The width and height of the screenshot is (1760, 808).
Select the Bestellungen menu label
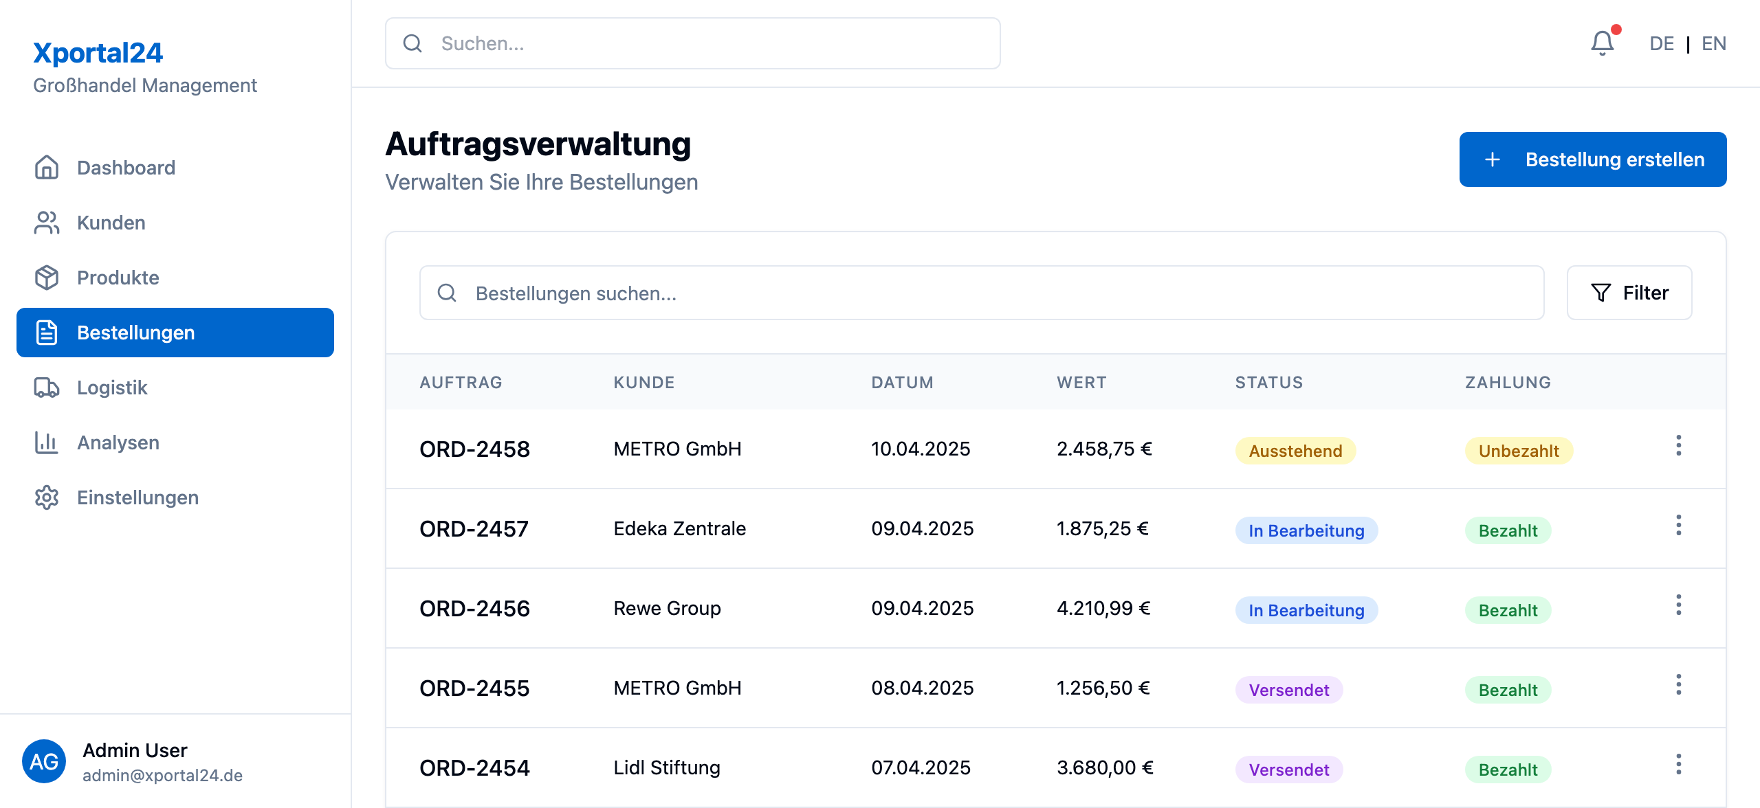(136, 333)
